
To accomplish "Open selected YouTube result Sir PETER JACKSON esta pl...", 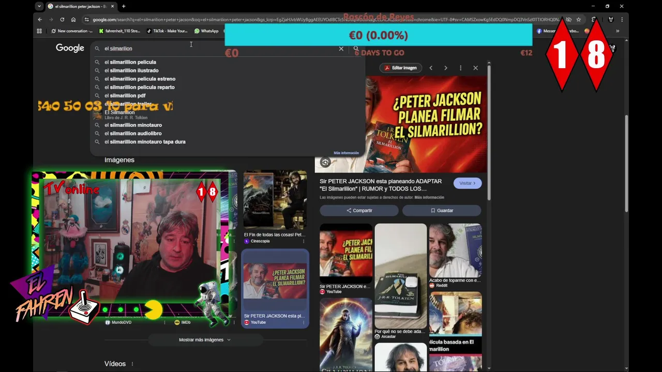I will [275, 288].
